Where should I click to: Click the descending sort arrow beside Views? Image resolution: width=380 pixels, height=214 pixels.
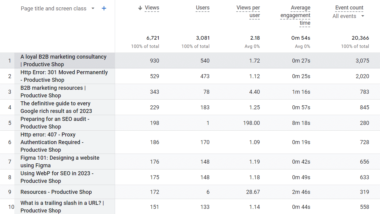140,8
